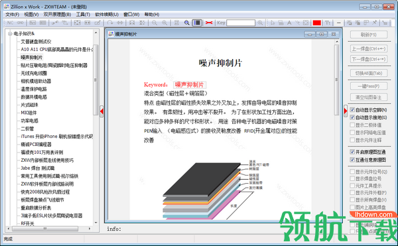The image size is (398, 246).
Task: Uncheck 自动显示空脚(N) checkbox
Action: click(352, 110)
